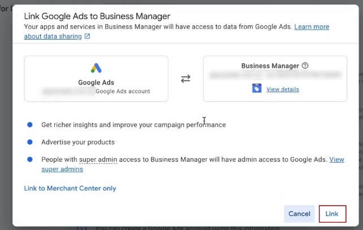Click the dotted-underlined 'super admin' term
Screen dimensions: 363x230
pos(98,160)
